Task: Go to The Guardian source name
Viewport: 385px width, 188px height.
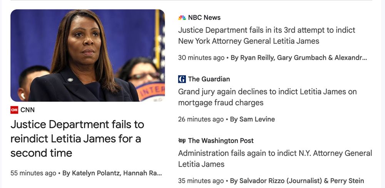Action: tap(209, 79)
